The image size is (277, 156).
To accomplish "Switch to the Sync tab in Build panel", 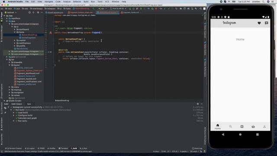I will (29, 104).
